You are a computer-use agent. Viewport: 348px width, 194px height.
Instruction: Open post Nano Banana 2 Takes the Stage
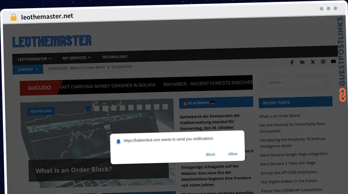(x=288, y=163)
